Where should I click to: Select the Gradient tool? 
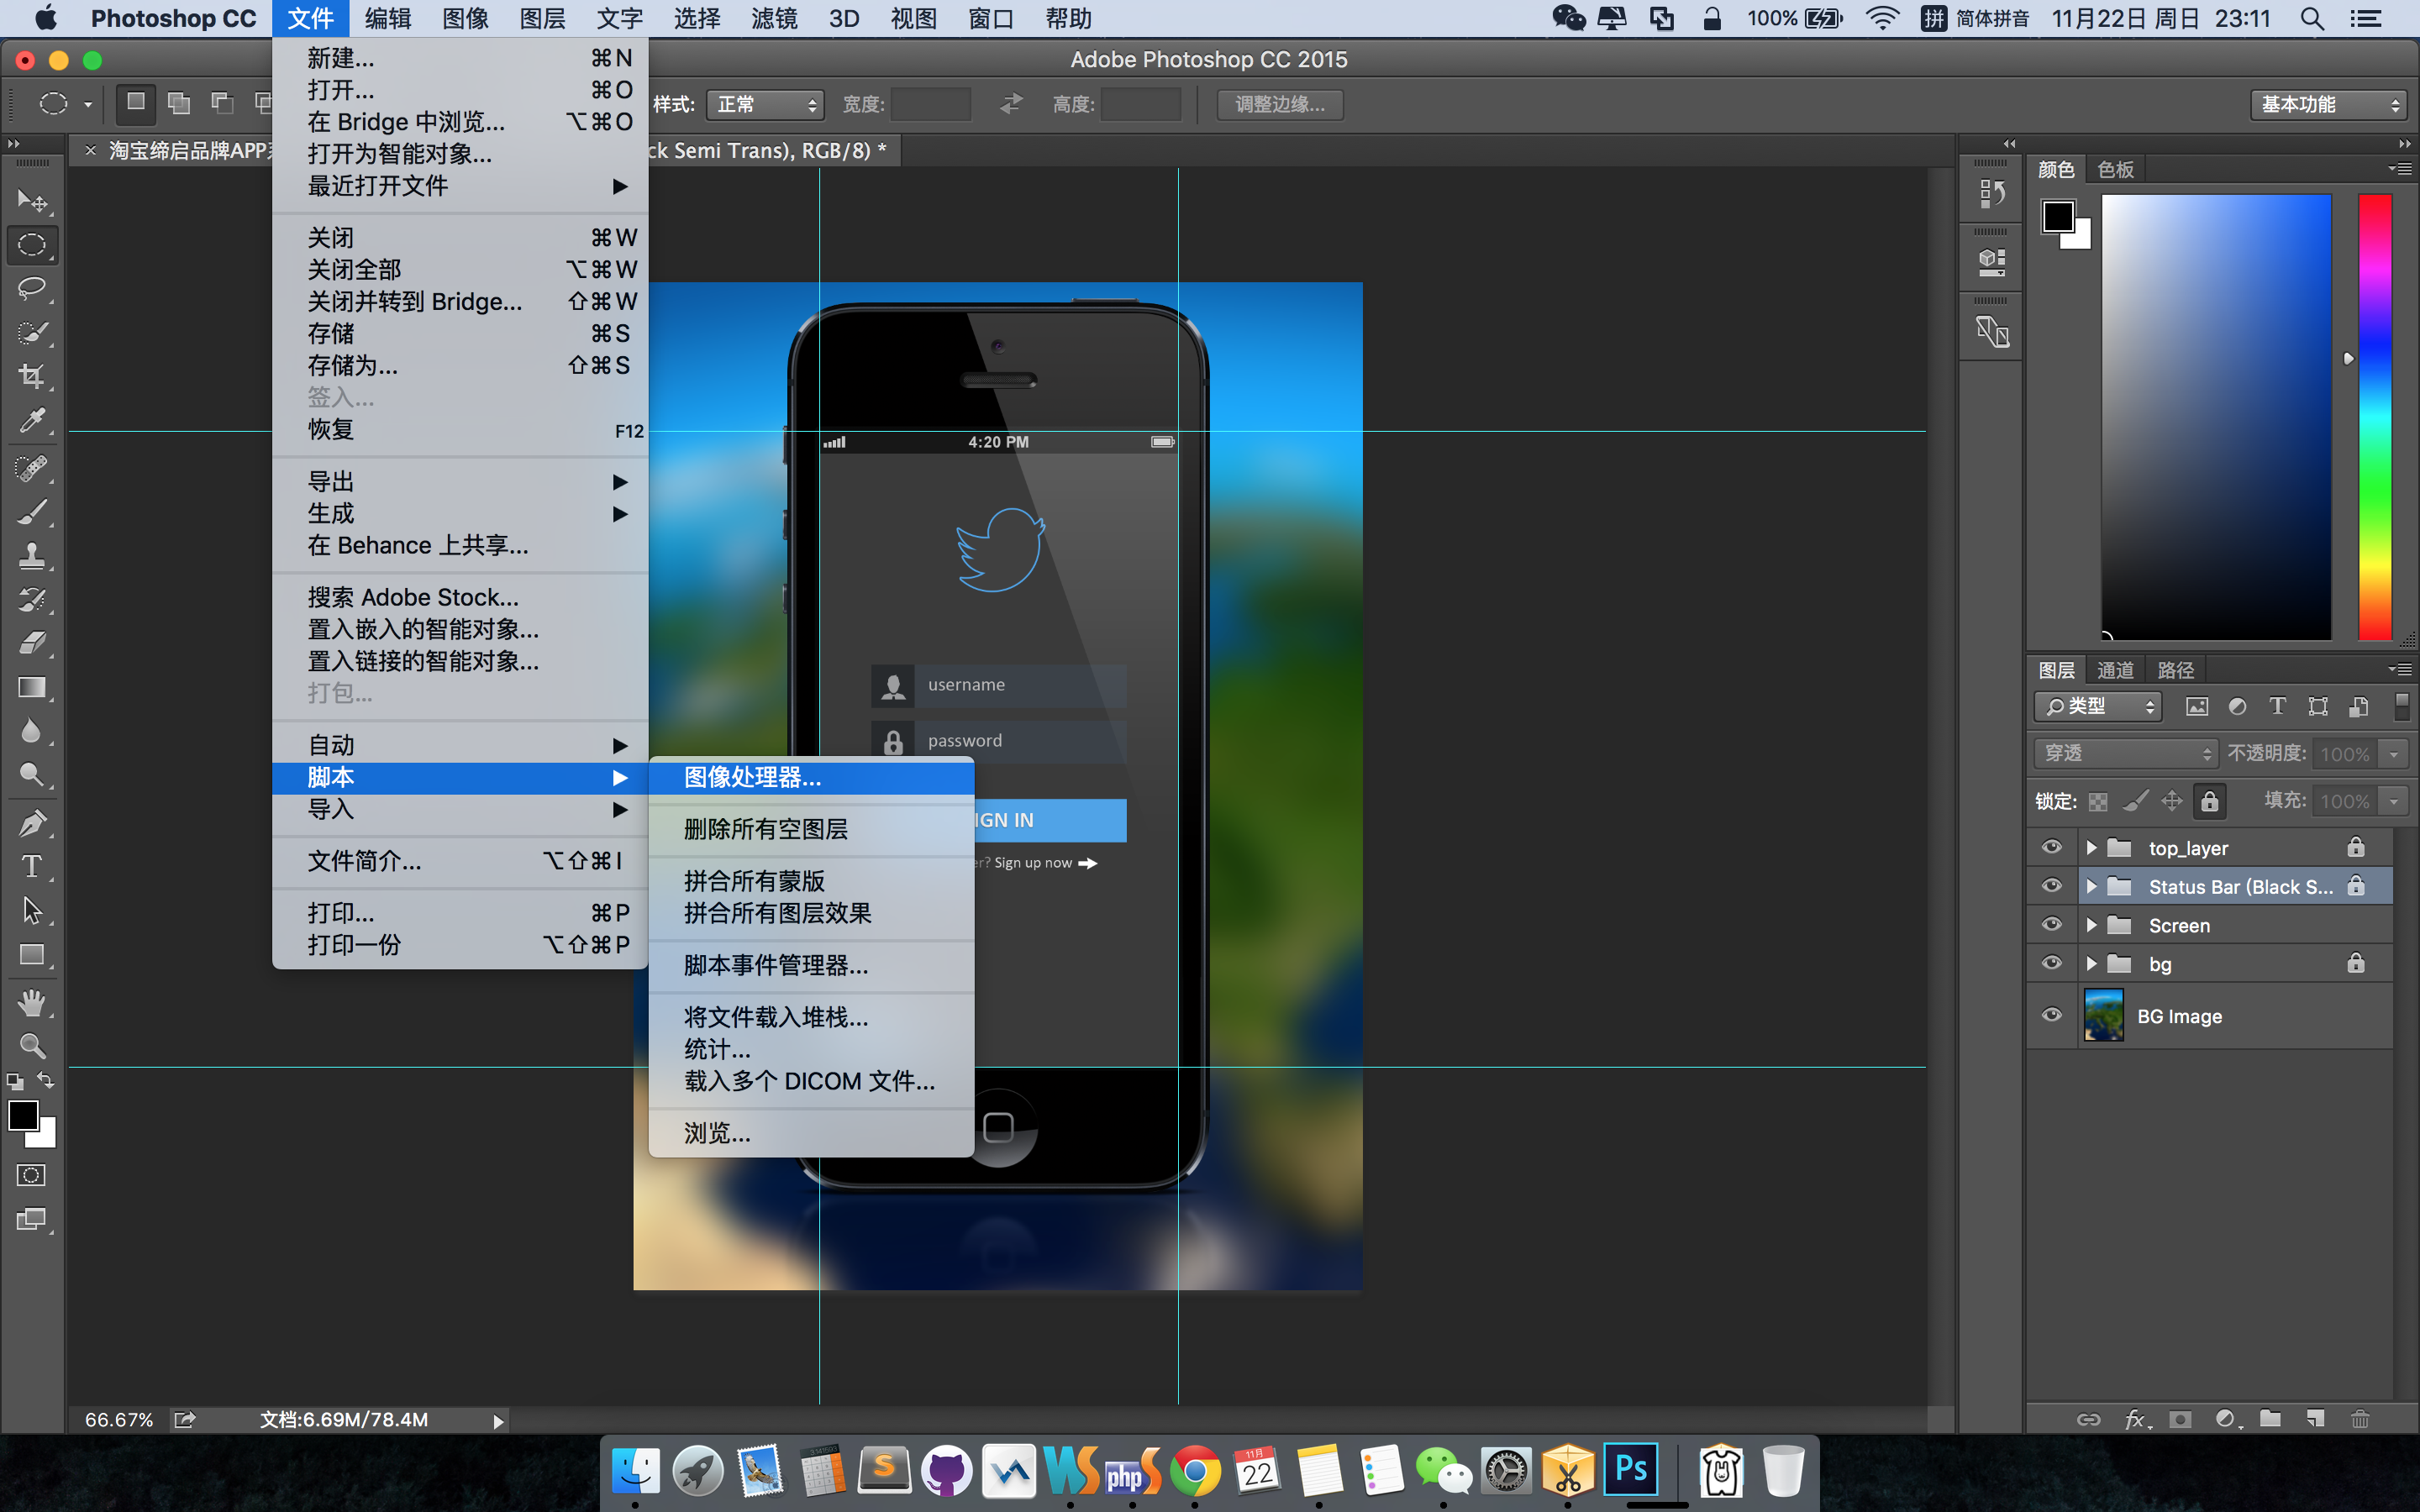point(32,688)
